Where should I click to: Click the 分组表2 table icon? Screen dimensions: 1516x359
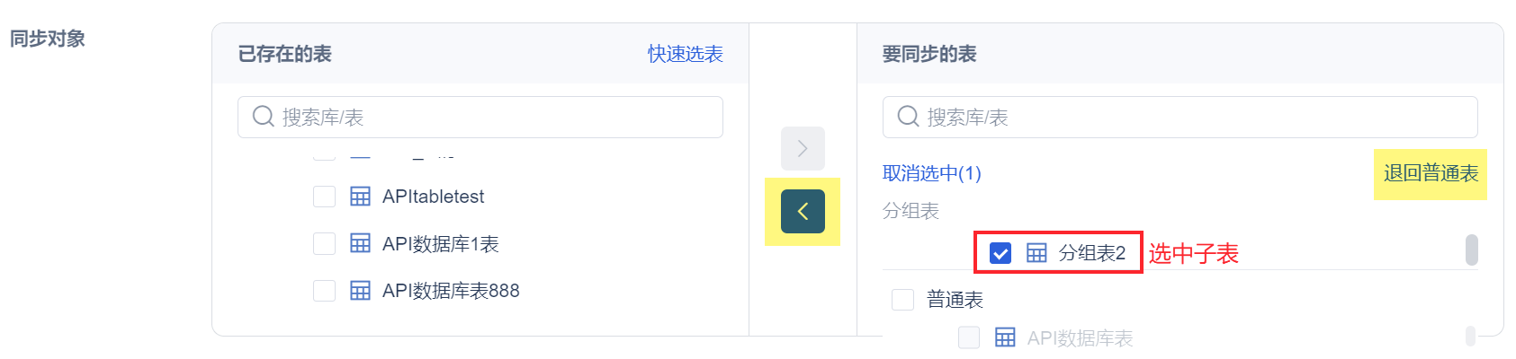tap(1036, 253)
